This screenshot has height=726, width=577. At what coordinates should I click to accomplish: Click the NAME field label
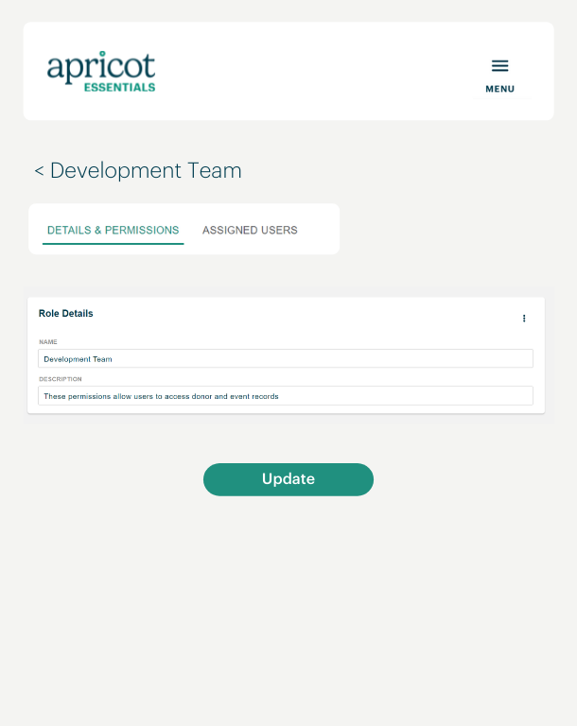[x=48, y=341]
